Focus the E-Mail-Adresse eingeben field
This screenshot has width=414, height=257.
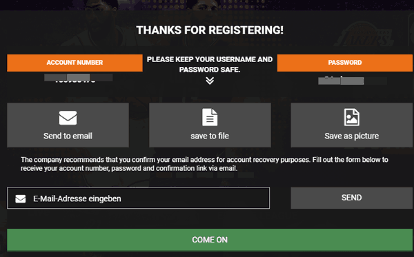coord(139,198)
